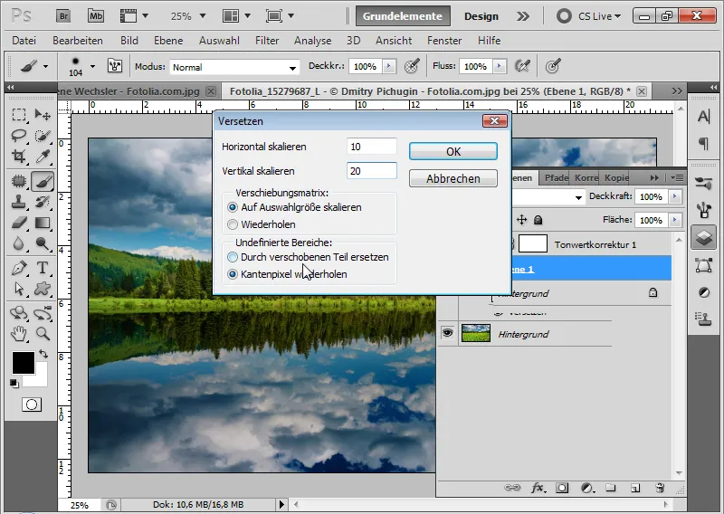Viewport: 724px width, 514px height.
Task: Launch Mini Bridge
Action: [x=96, y=16]
